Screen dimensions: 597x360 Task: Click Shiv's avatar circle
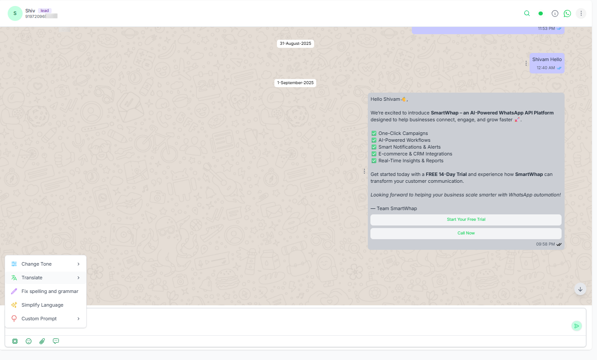click(15, 13)
